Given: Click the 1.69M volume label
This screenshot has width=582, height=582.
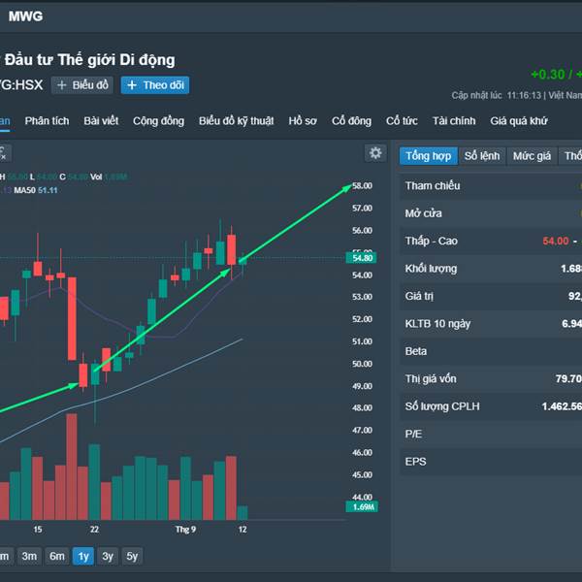Looking at the screenshot, I should point(362,506).
